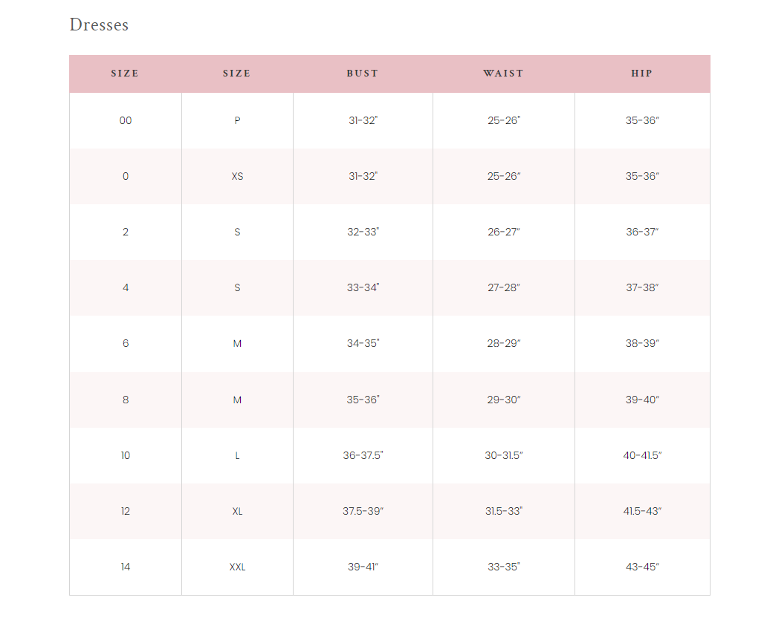This screenshot has width=767, height=635.
Task: Select the size 00 cell
Action: 126,120
